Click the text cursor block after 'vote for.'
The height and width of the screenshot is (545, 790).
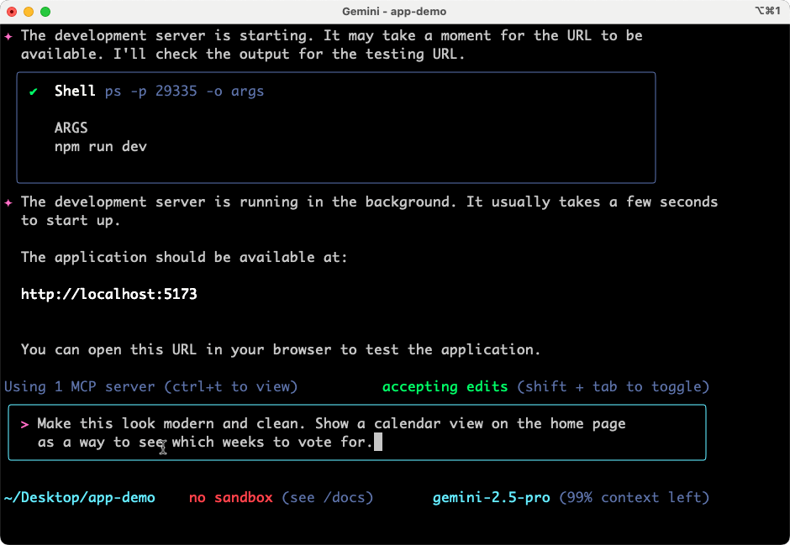tap(378, 442)
